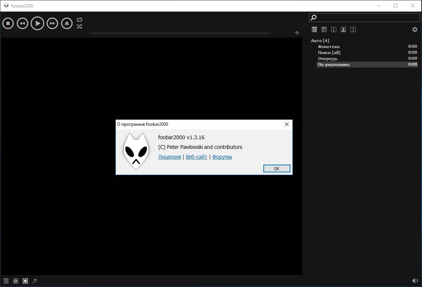Viewport: 422px width, 287px height.
Task: Toggle shuffle playback mode
Action: 79,26
